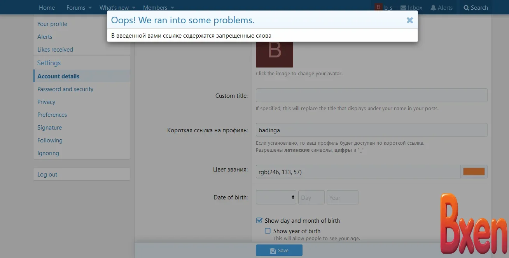The height and width of the screenshot is (258, 509).
Task: Go to the Home navigation tab
Action: point(47,8)
